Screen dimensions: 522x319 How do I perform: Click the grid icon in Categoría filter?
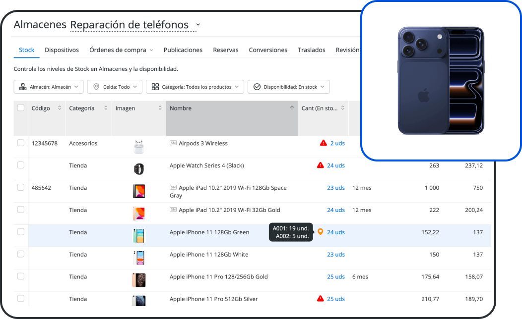(x=155, y=87)
